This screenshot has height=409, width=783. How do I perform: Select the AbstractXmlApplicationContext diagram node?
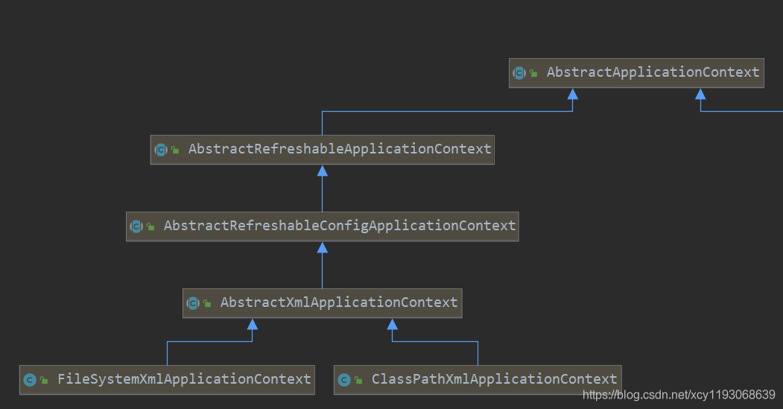339,302
